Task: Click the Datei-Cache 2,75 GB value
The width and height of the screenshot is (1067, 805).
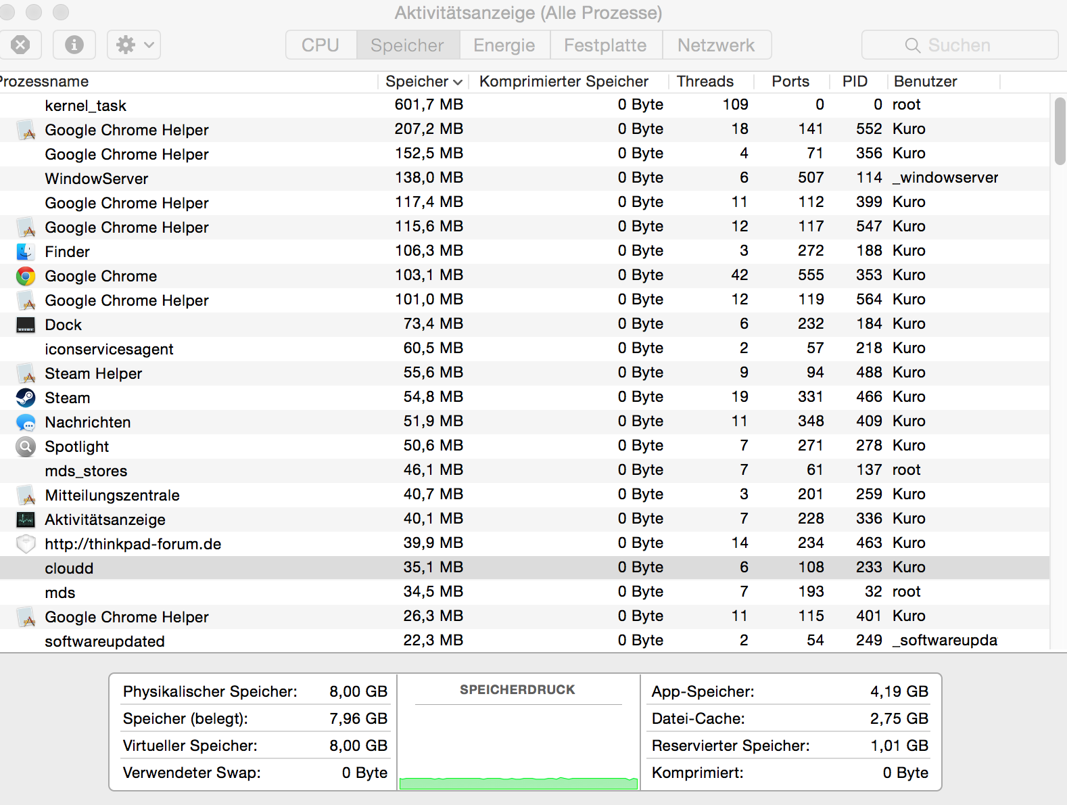Action: [x=899, y=718]
